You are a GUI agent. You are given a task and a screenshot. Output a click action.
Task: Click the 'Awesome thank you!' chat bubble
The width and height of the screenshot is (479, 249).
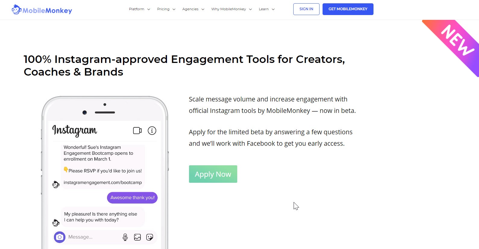(132, 198)
